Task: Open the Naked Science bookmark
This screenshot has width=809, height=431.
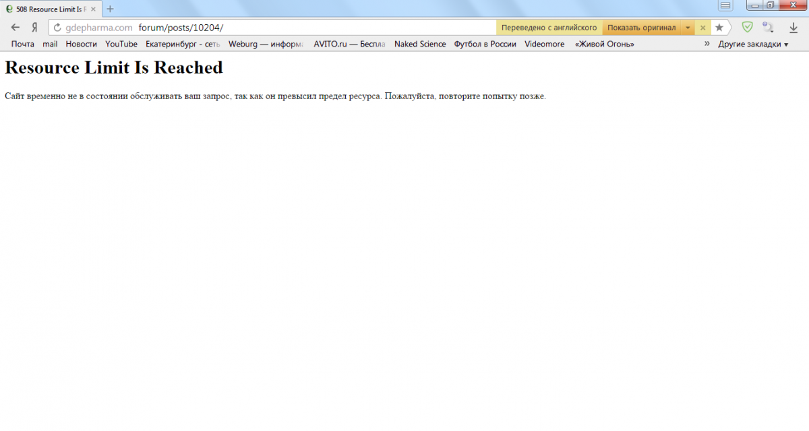Action: tap(420, 44)
